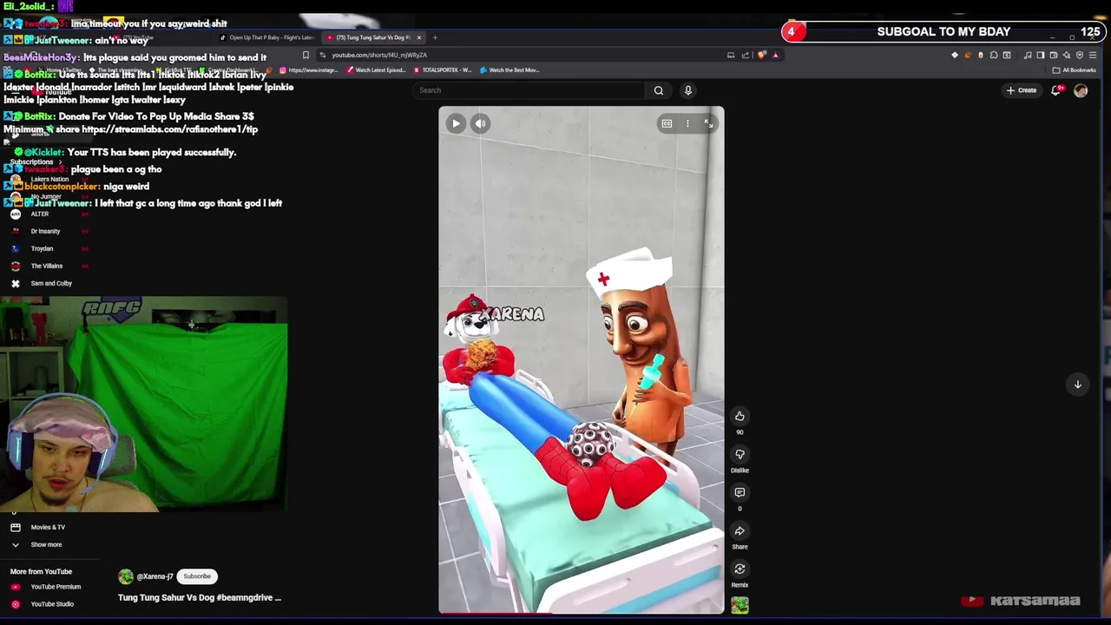Click the streamlabs tip link in chat
The height and width of the screenshot is (625, 1111).
click(x=169, y=129)
